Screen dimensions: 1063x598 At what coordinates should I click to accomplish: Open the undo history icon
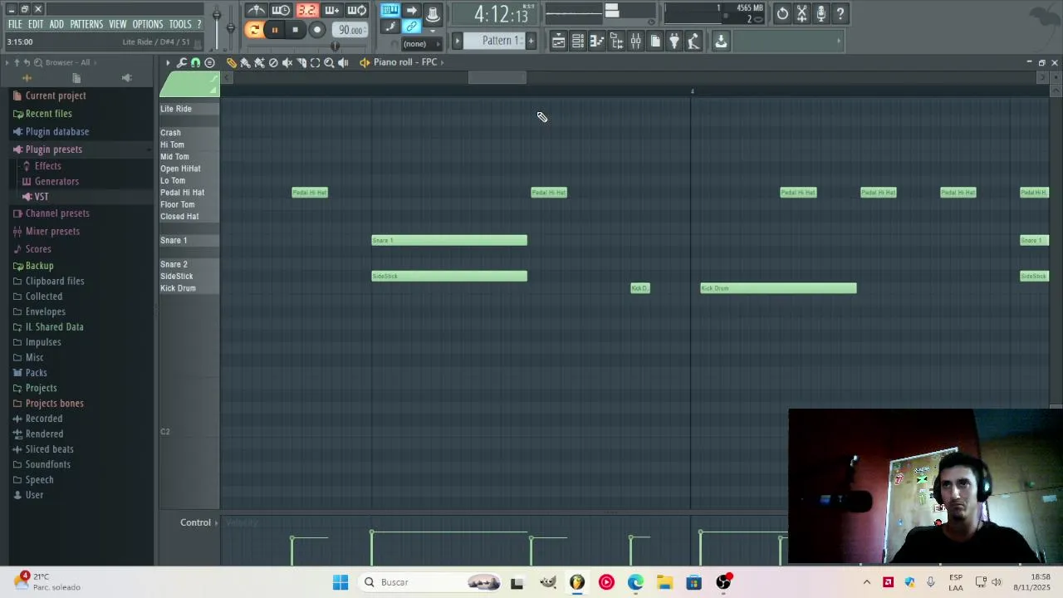(782, 13)
